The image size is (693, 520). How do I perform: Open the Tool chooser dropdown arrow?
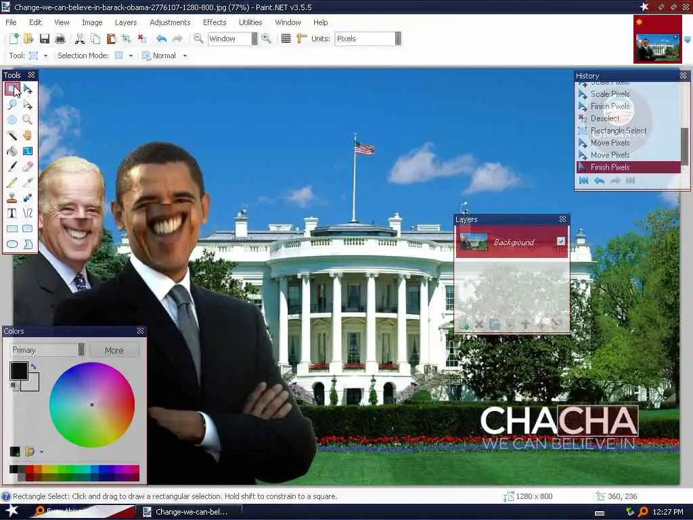(45, 56)
